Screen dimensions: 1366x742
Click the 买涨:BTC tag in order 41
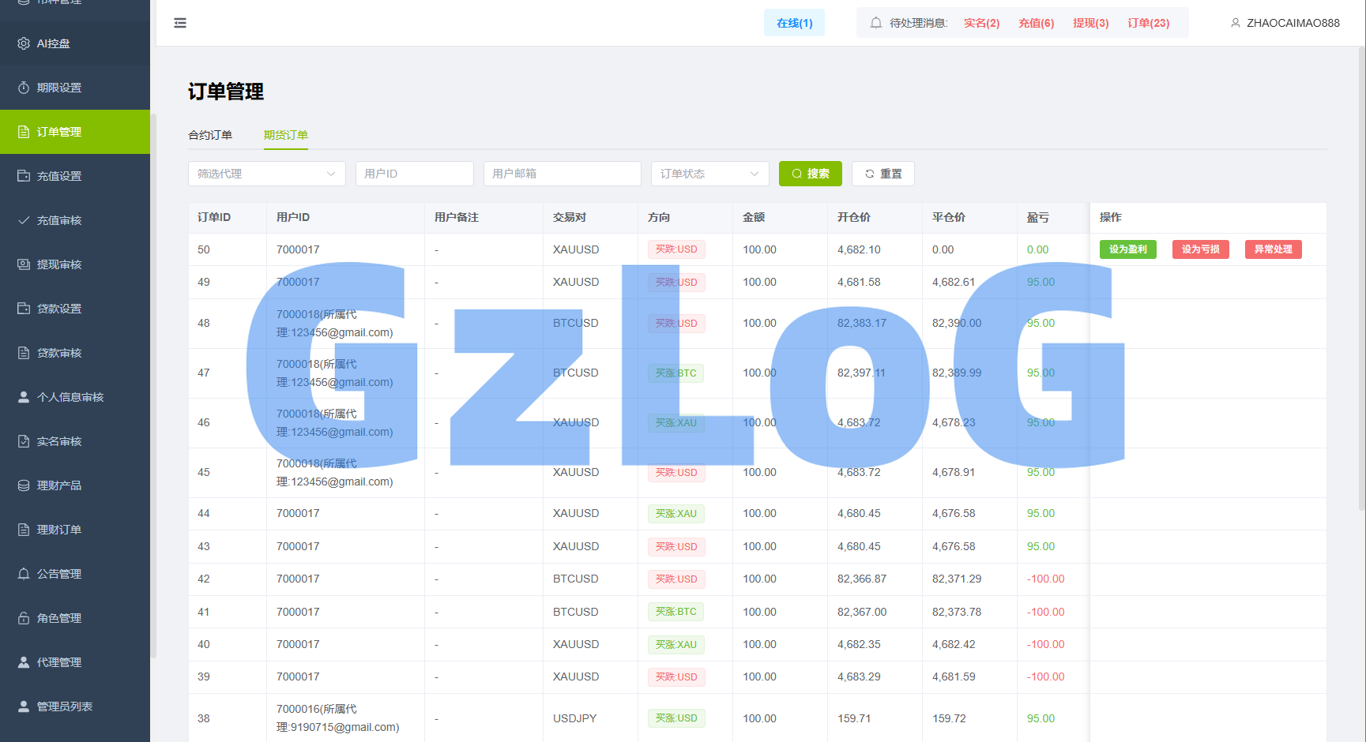(x=676, y=612)
